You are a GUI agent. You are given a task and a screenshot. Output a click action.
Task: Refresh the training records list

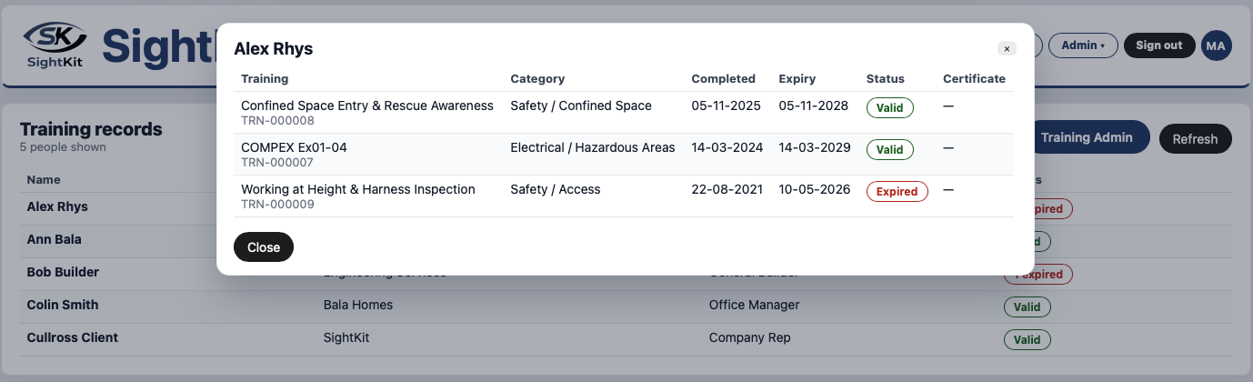(x=1195, y=139)
